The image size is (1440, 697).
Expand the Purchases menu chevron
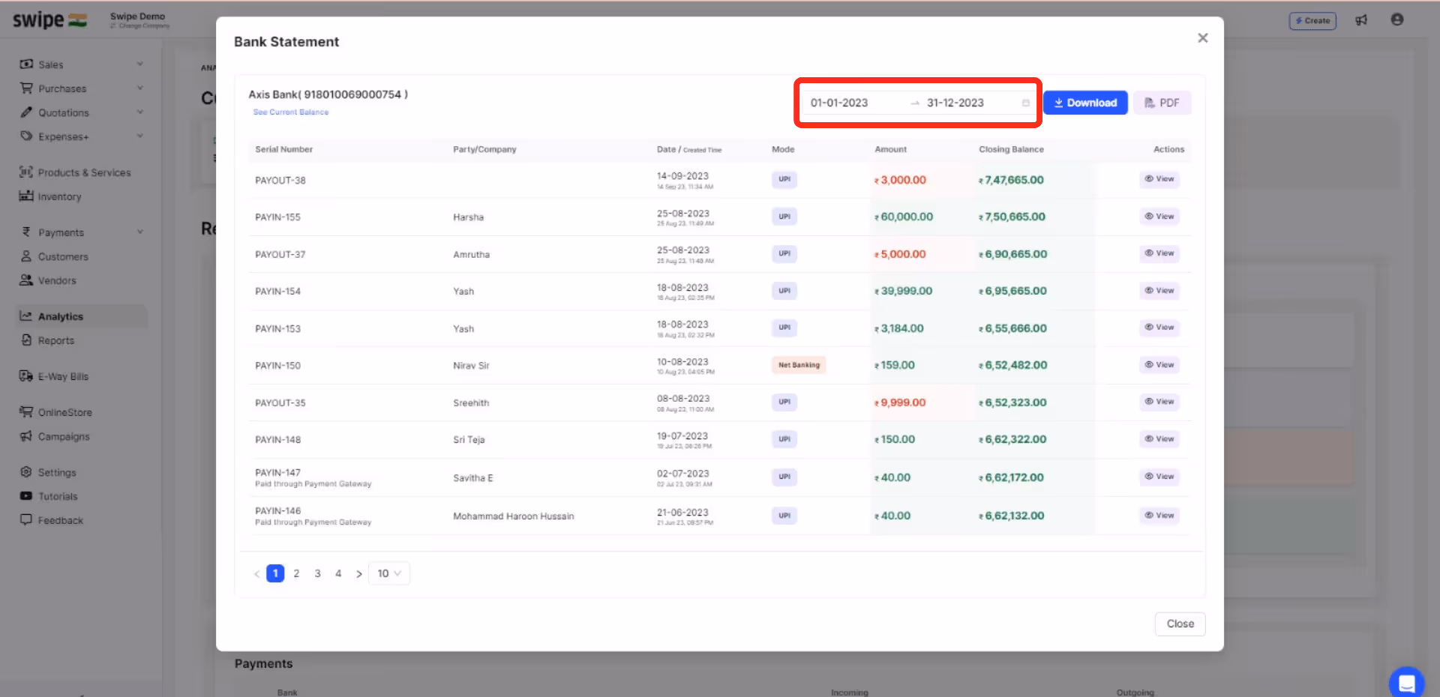coord(140,88)
